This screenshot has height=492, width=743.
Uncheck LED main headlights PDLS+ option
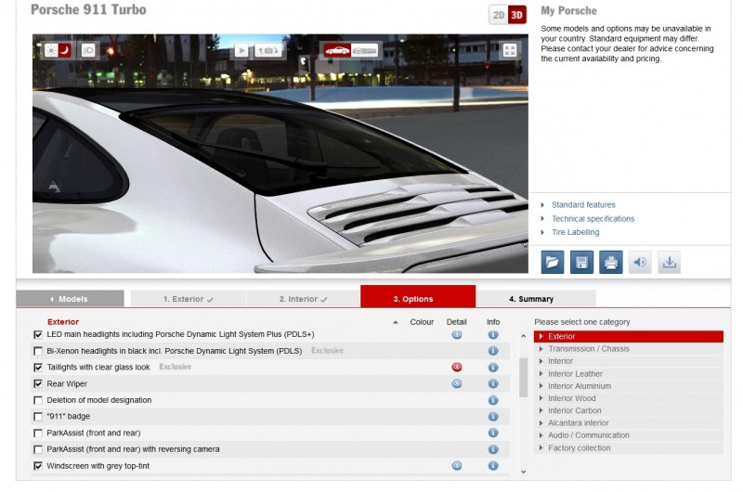tap(38, 335)
